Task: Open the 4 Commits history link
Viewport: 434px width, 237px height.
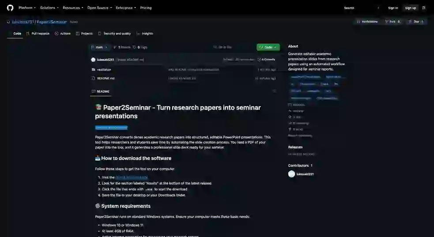Action: (x=266, y=59)
